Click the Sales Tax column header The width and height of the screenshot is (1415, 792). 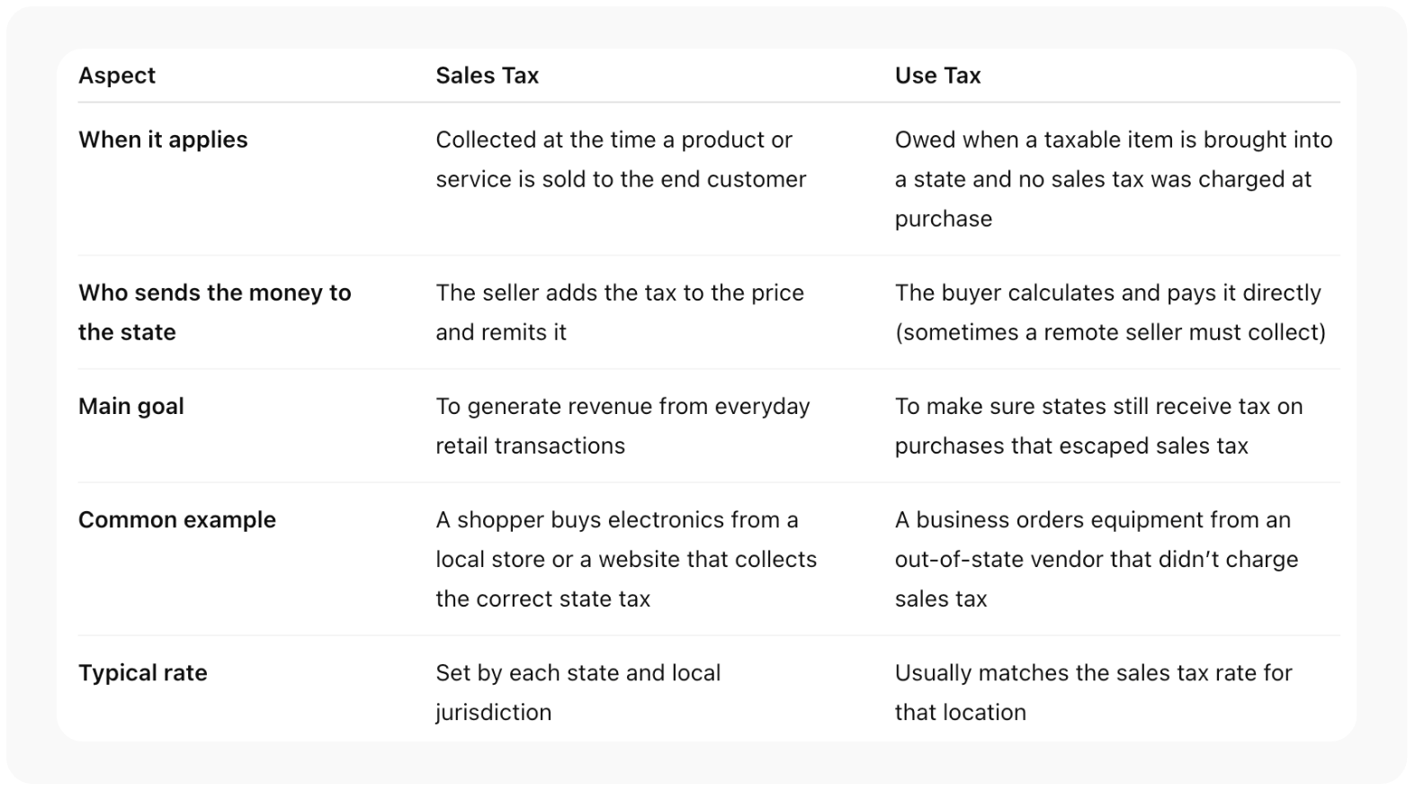coord(487,76)
